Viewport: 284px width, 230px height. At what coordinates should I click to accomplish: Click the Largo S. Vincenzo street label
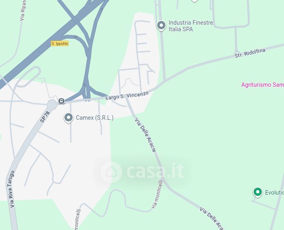pyautogui.click(x=127, y=95)
